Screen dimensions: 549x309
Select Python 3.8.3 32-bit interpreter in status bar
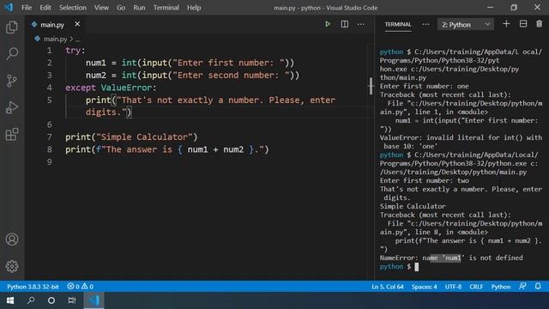pyautogui.click(x=33, y=287)
